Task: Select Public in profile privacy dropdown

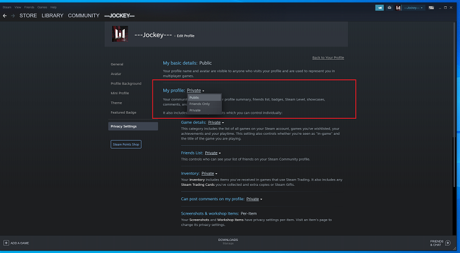Action: pos(194,98)
